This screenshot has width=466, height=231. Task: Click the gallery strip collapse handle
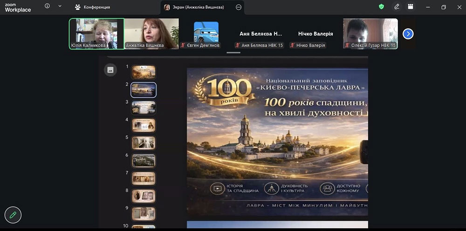(233, 53)
